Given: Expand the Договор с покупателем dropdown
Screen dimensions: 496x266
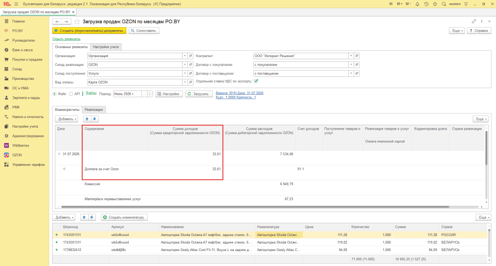Looking at the screenshot, I should pyautogui.click(x=351, y=65).
